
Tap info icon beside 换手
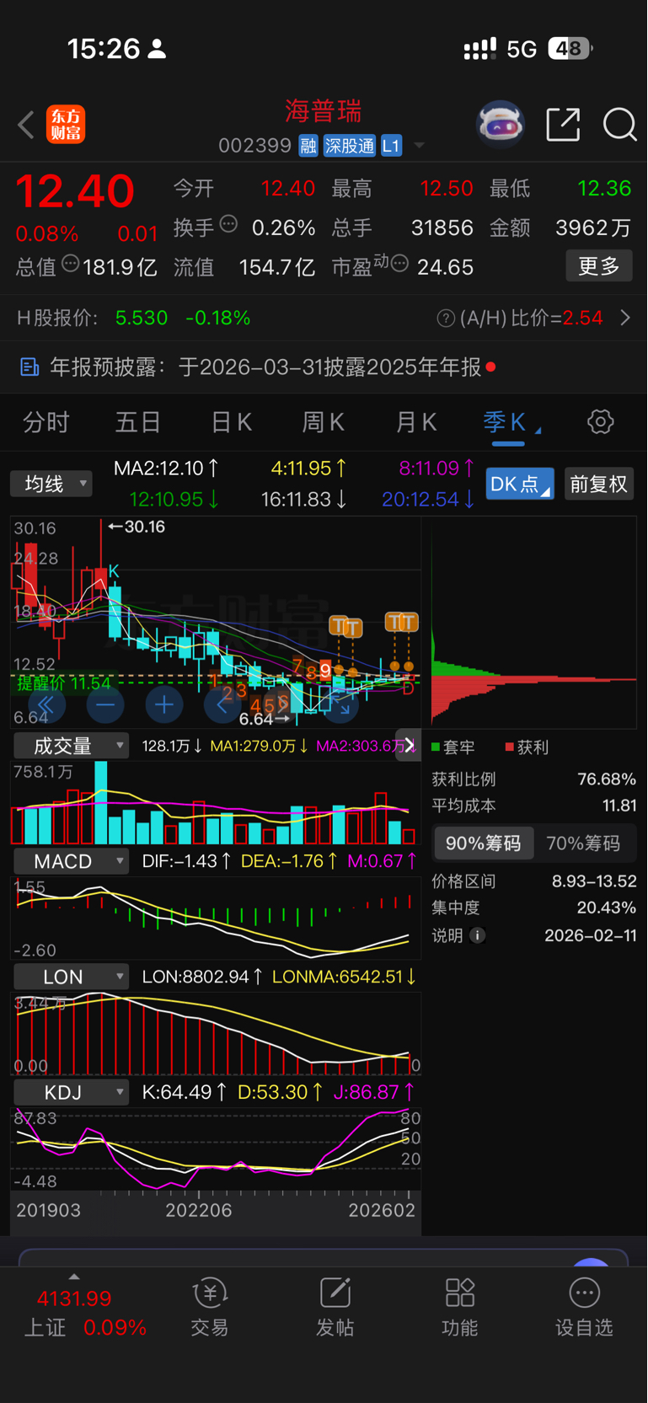pos(228,224)
